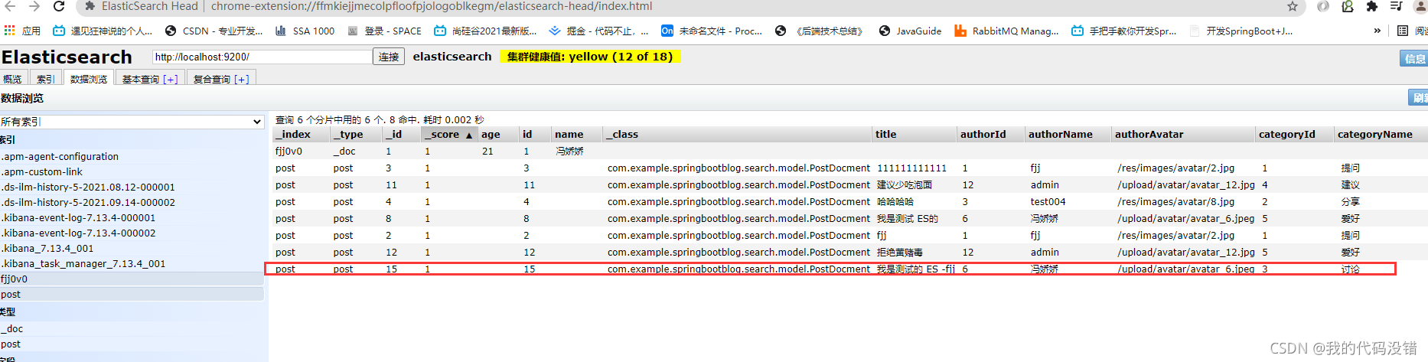Click the Elasticsearch URL input field
1428x362 pixels.
(x=262, y=57)
